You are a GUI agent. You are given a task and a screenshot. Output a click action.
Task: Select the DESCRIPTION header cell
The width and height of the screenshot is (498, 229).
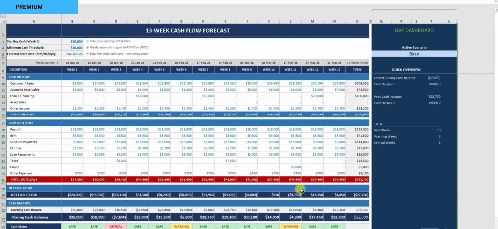tap(34, 70)
